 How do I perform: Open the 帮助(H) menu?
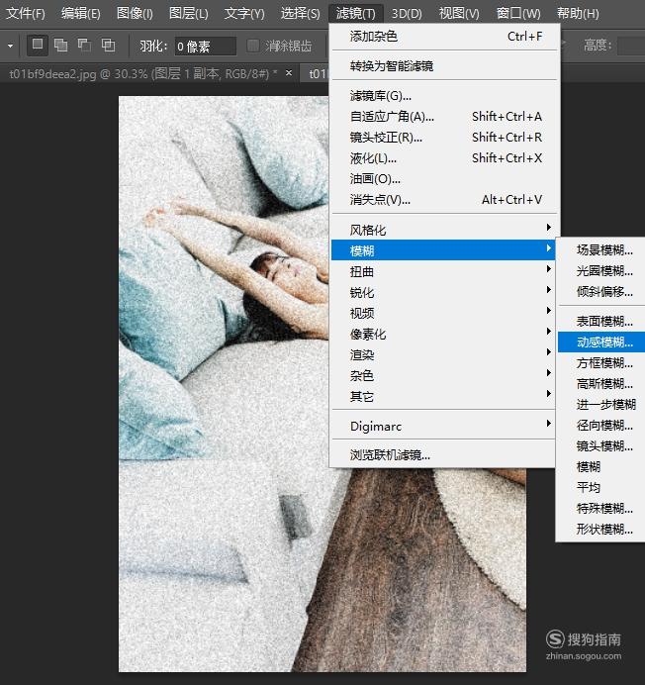[x=578, y=14]
